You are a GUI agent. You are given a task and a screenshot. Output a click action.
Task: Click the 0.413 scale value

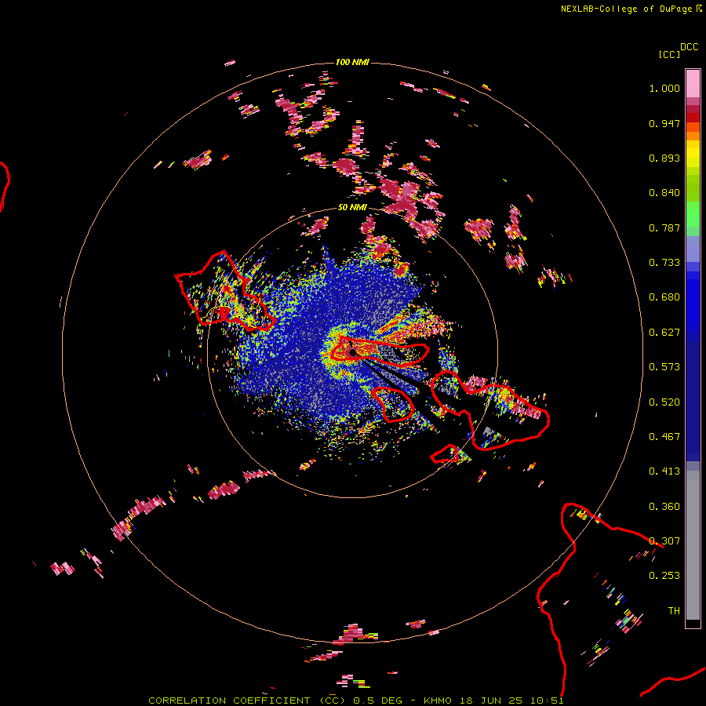(x=664, y=471)
